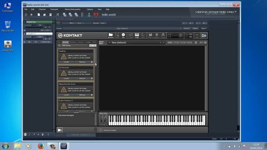The width and height of the screenshot is (267, 150).
Task: Create a new project with the blank page icon
Action: (x=39, y=15)
